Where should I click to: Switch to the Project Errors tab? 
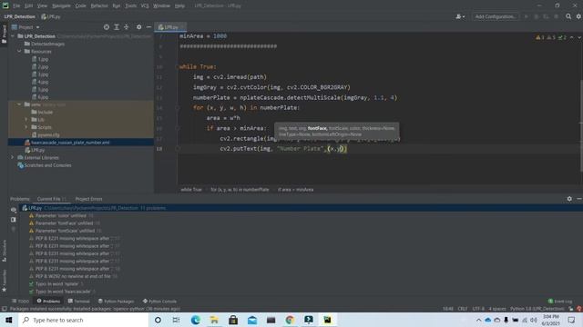point(88,199)
